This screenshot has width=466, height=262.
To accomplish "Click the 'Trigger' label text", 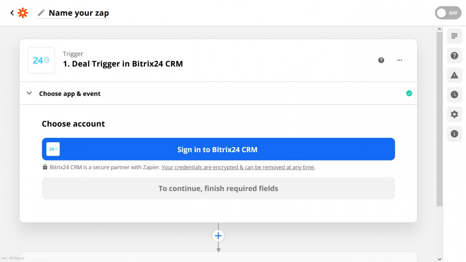I will pos(73,54).
